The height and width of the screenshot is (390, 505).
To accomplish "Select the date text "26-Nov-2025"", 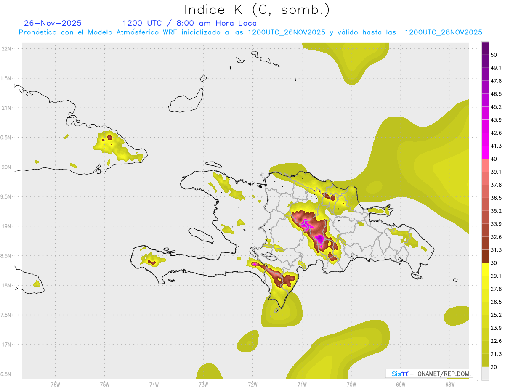I will click(x=53, y=23).
